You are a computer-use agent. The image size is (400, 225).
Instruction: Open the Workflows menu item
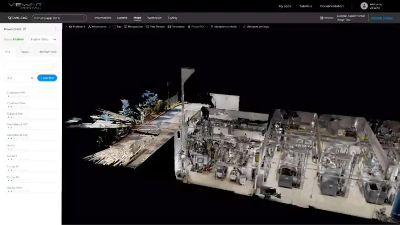[x=154, y=18]
